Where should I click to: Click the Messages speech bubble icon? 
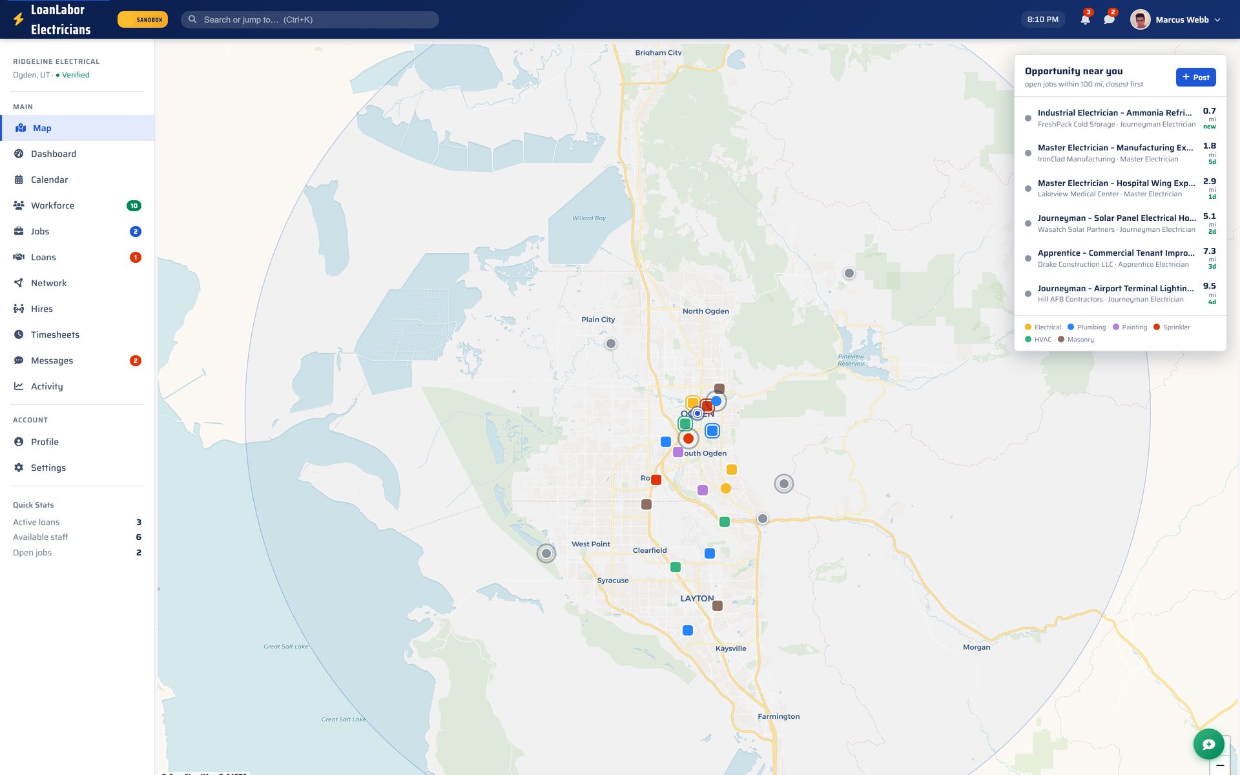point(19,360)
